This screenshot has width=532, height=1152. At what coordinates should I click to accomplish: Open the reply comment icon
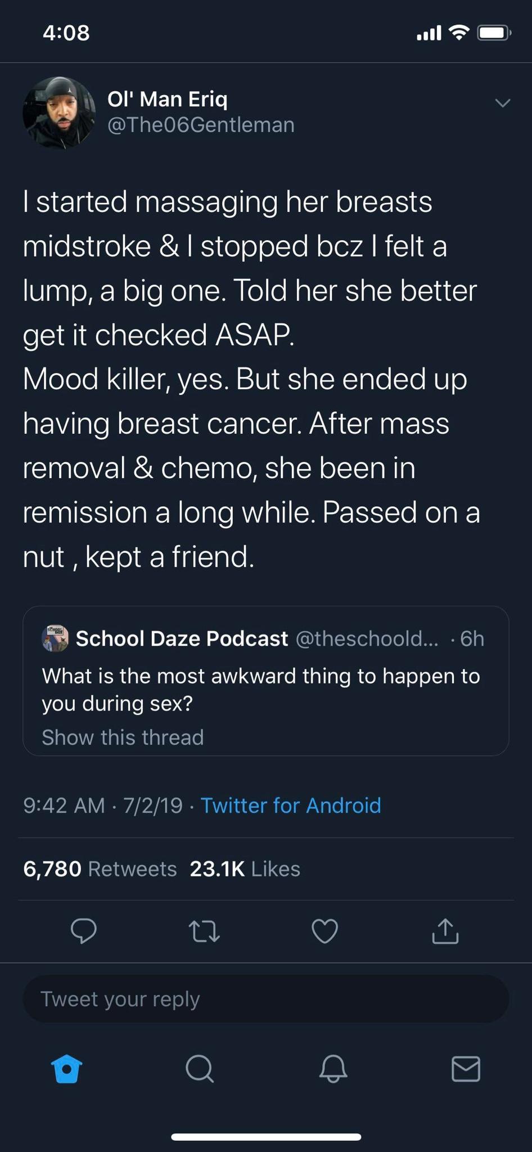point(83,931)
